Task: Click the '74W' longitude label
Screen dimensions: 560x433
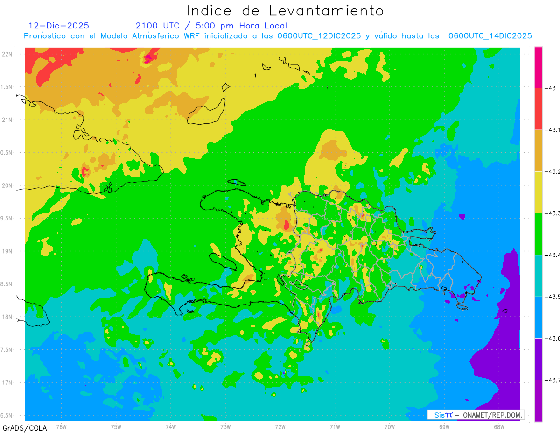Action: click(x=171, y=426)
